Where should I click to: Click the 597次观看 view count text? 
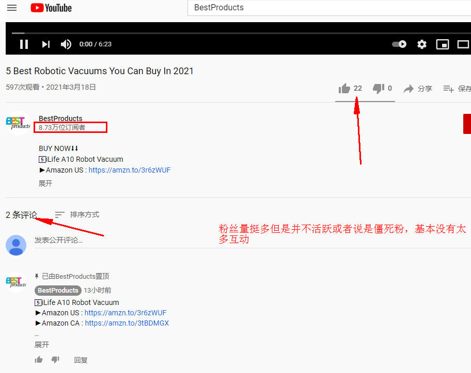23,87
